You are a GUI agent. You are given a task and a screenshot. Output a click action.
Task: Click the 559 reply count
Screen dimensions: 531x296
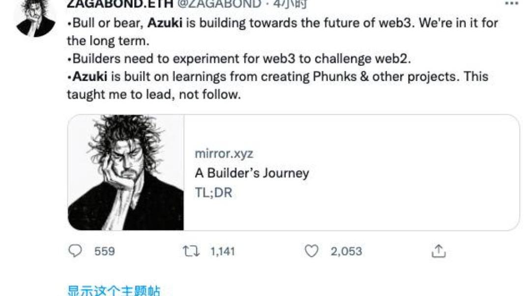coord(104,251)
